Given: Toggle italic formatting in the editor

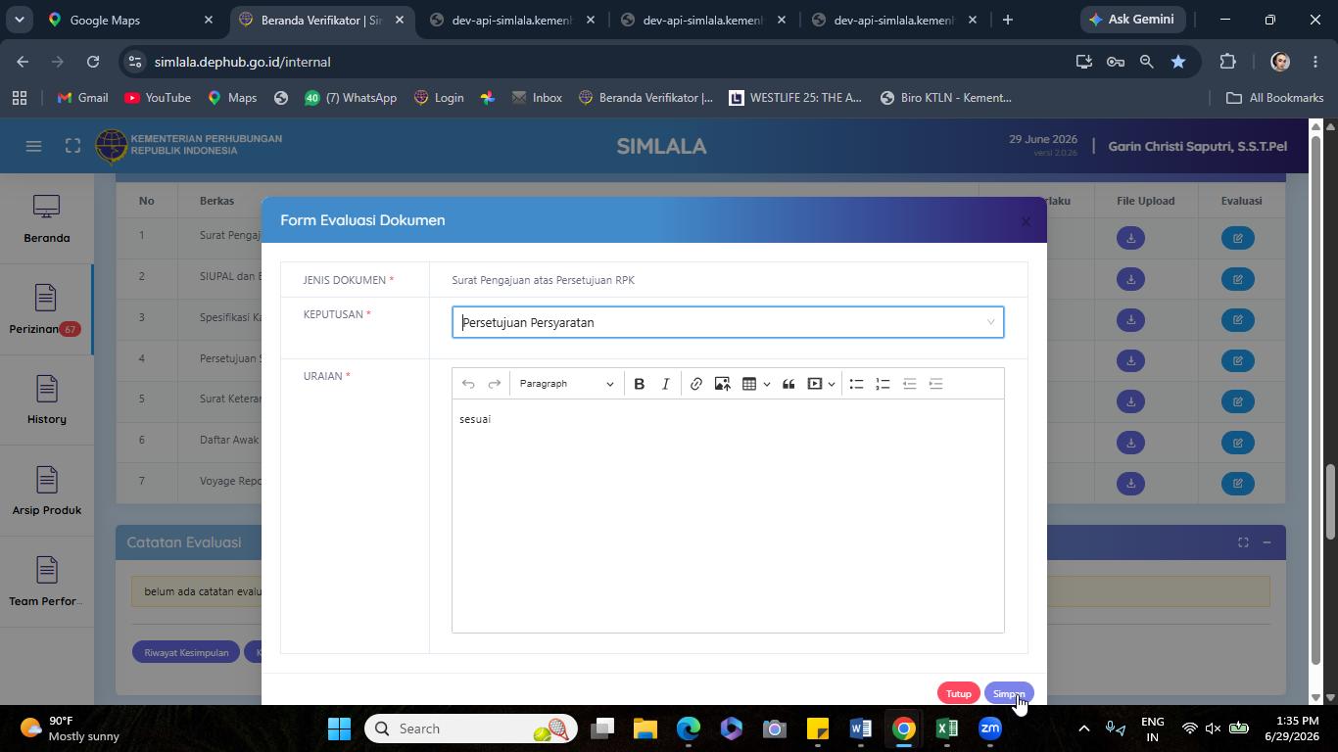Looking at the screenshot, I should pyautogui.click(x=666, y=384).
